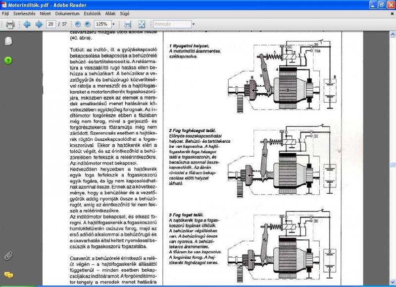Open the Eszközök menu

(x=92, y=14)
